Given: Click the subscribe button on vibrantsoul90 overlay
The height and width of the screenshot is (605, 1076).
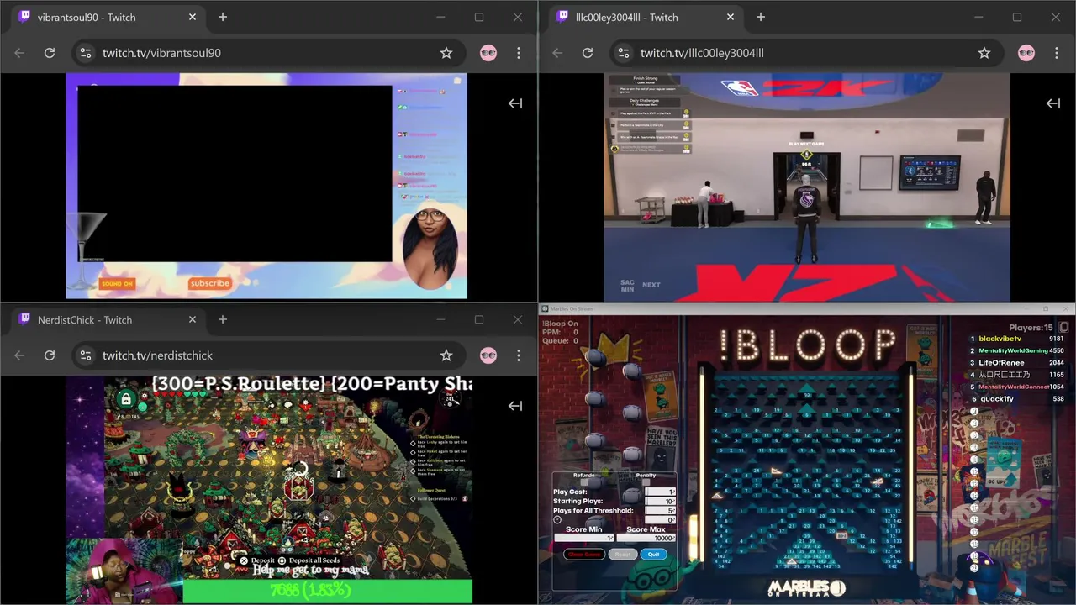Looking at the screenshot, I should click(210, 283).
